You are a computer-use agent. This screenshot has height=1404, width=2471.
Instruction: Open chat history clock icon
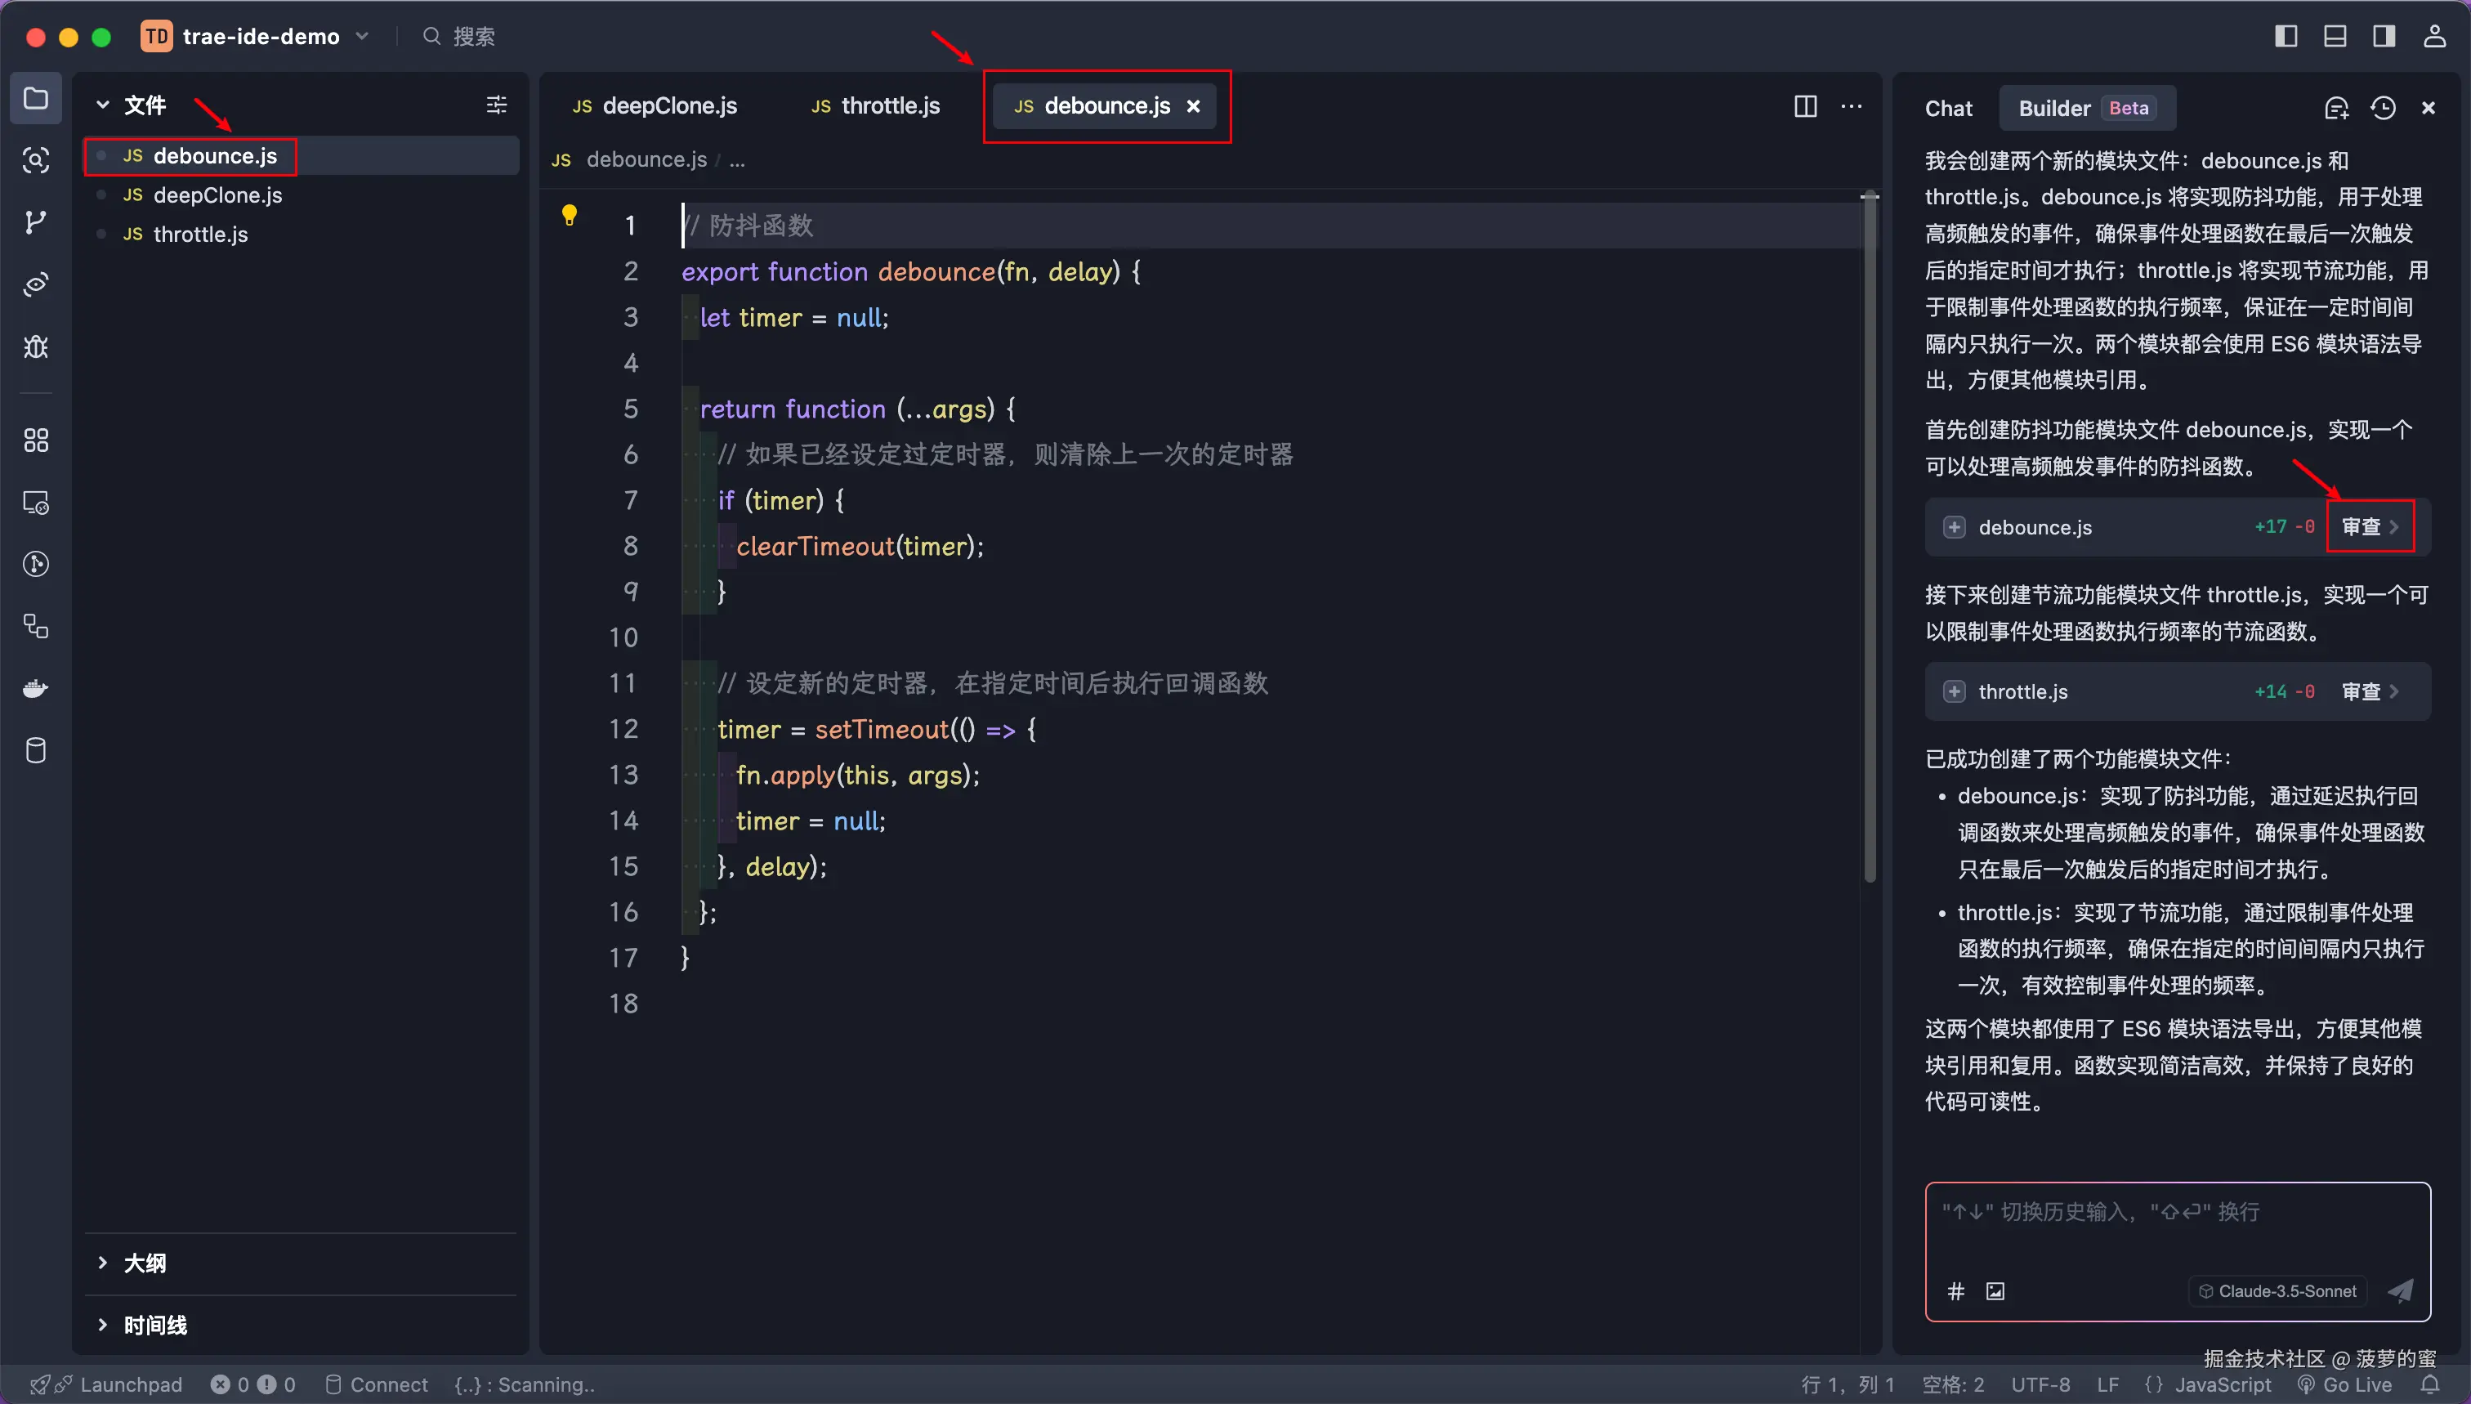click(x=2382, y=108)
